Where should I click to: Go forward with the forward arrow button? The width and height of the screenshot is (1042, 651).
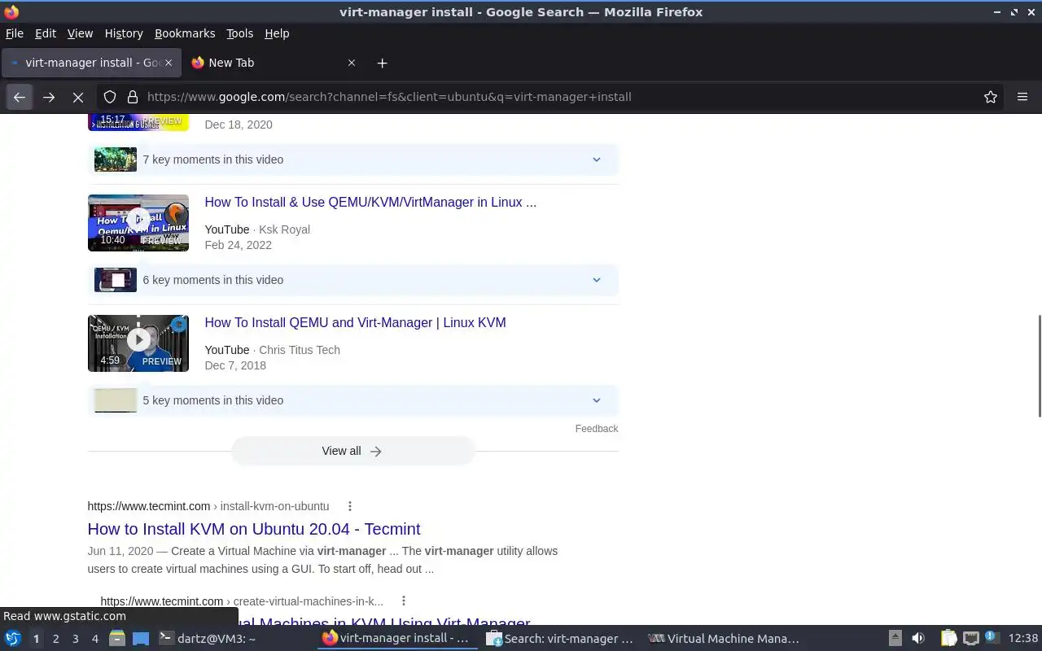coord(49,97)
